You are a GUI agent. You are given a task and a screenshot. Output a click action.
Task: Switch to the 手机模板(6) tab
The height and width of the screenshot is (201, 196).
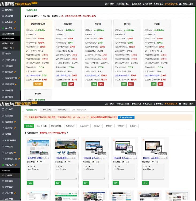[48, 110]
